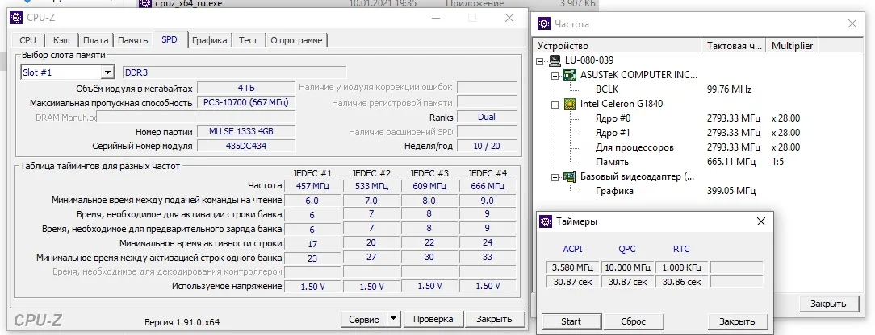Click the 99.76 MHz BCLK value

730,89
